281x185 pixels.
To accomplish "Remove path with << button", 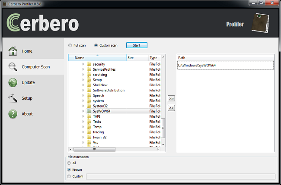I will click(171, 108).
